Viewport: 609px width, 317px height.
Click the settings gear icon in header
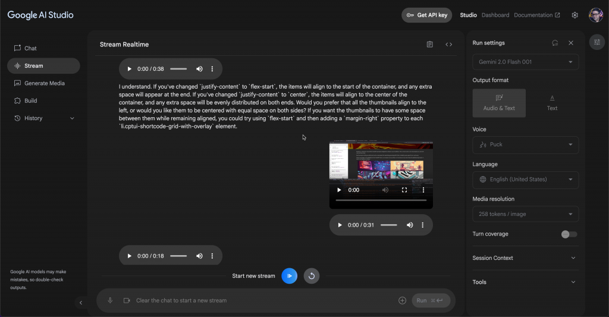click(x=575, y=15)
